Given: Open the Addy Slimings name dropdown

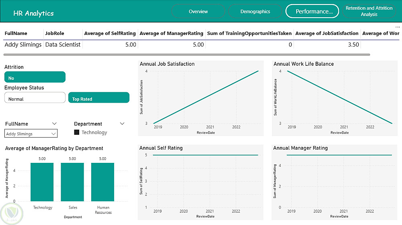Looking at the screenshot, I should [31, 134].
